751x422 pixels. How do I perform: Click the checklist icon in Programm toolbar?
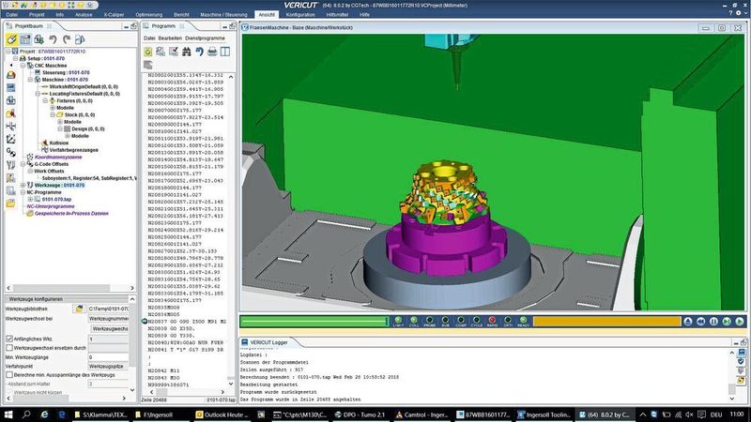point(174,52)
